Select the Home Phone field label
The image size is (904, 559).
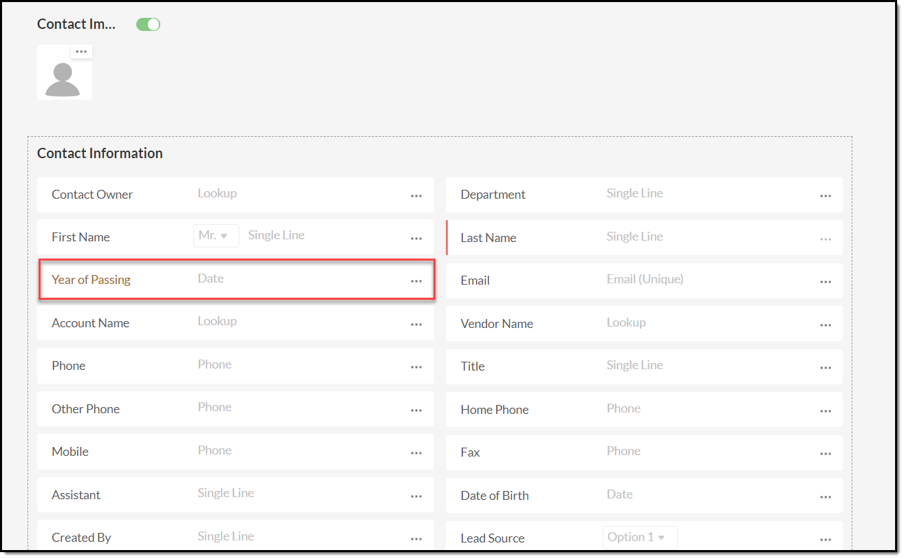click(495, 410)
